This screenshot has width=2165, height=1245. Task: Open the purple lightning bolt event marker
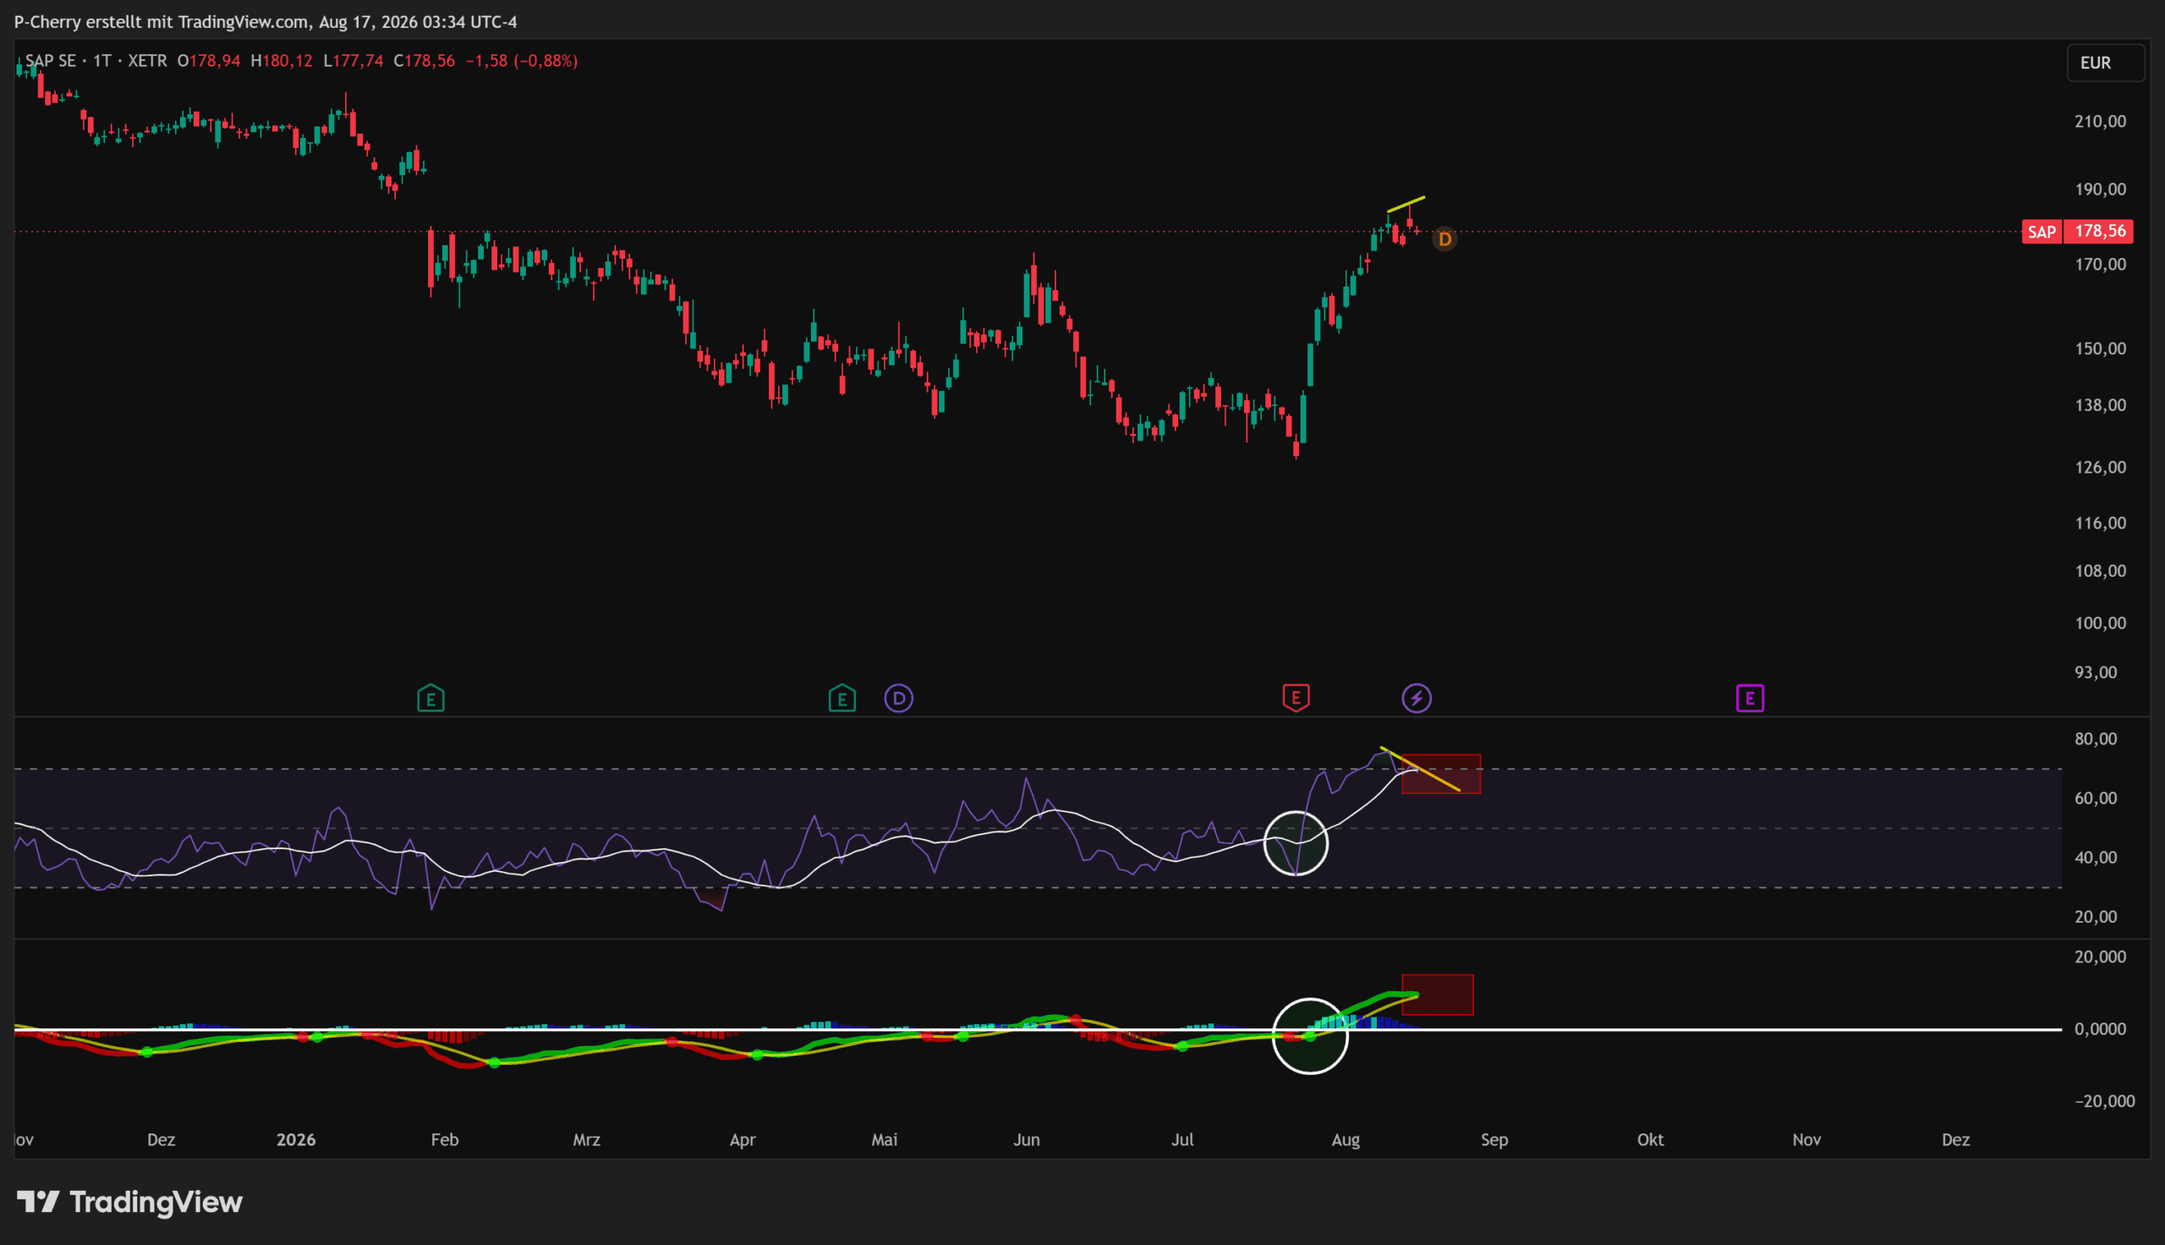[x=1417, y=699]
